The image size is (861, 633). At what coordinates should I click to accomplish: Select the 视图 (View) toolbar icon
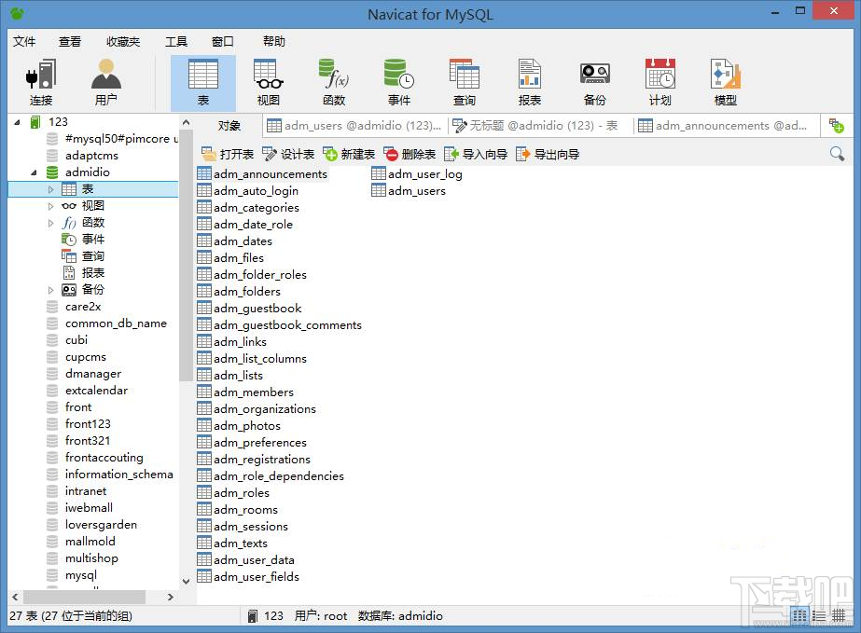(x=268, y=83)
